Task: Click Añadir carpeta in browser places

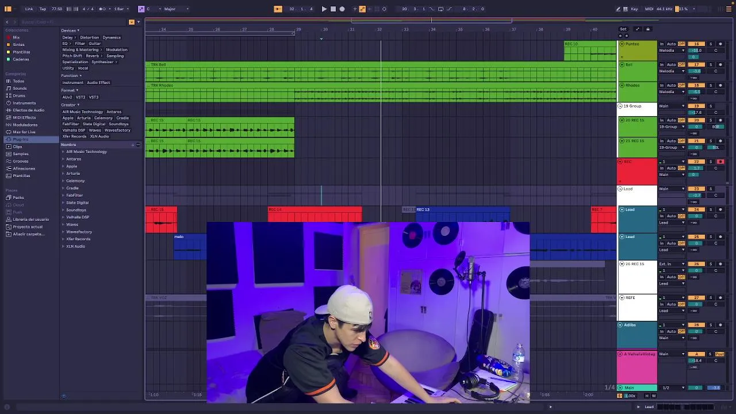Action: 29,234
